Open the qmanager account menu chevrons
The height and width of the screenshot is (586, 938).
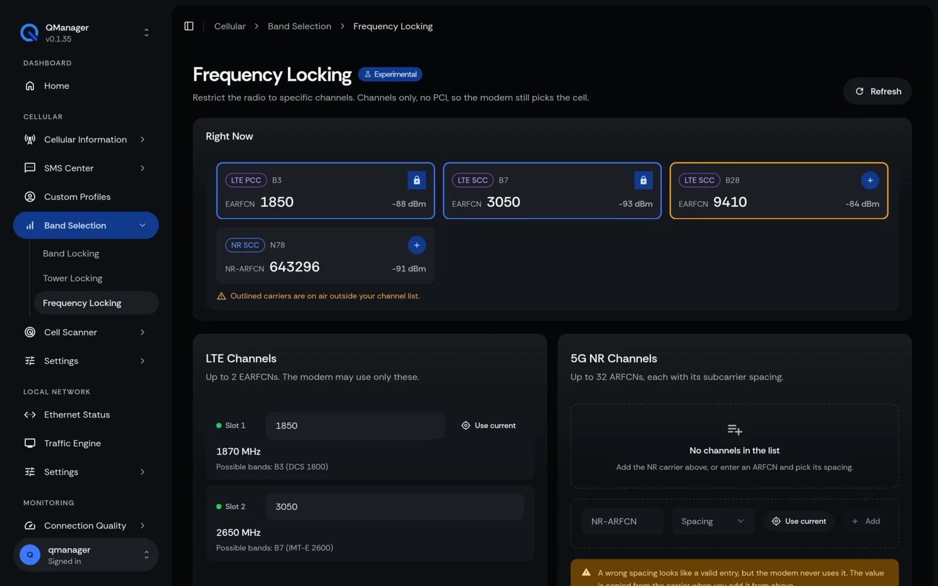coord(147,555)
